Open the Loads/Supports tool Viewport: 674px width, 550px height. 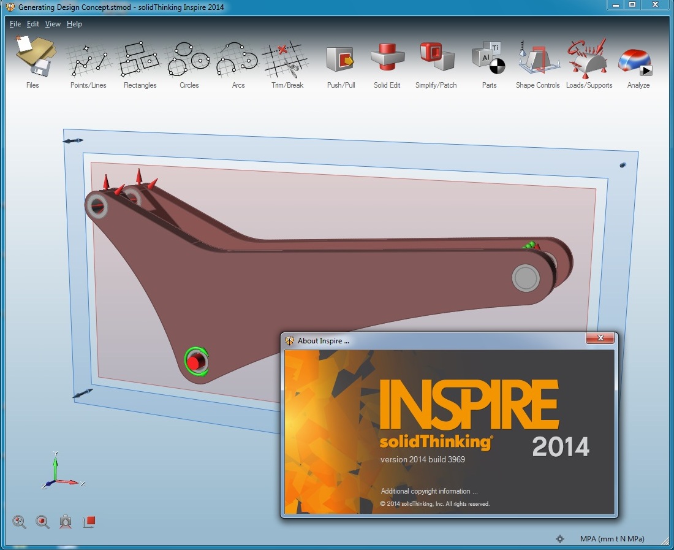588,58
